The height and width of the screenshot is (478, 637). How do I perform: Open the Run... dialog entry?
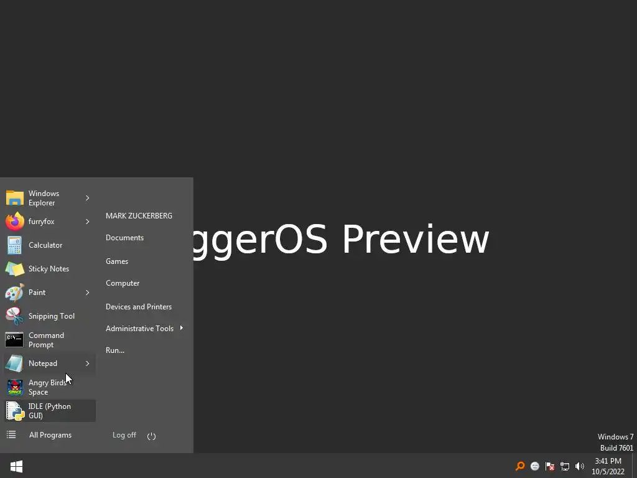coord(115,350)
